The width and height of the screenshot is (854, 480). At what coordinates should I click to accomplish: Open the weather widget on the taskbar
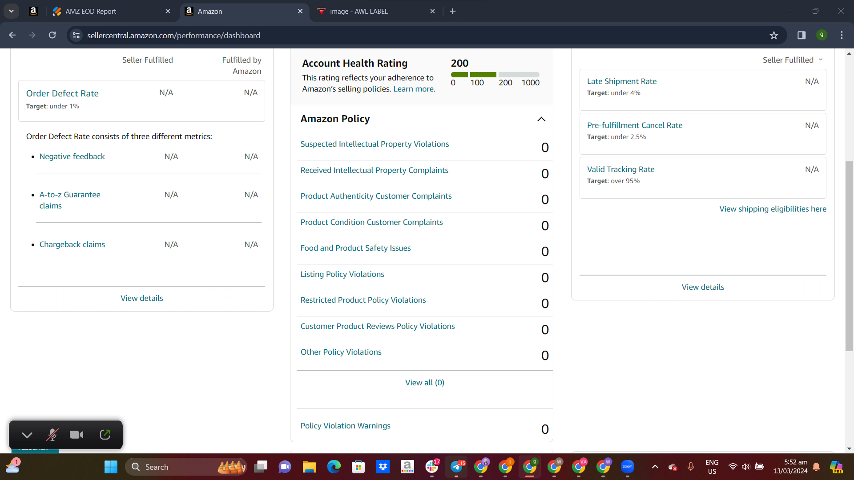pyautogui.click(x=13, y=467)
